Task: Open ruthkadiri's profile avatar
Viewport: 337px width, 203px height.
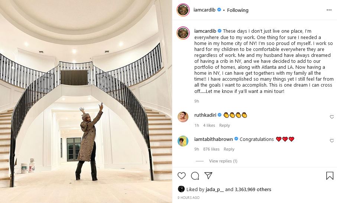Action: click(183, 117)
